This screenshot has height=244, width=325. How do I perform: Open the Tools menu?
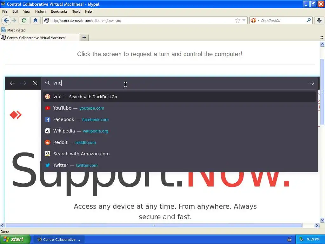(x=76, y=11)
